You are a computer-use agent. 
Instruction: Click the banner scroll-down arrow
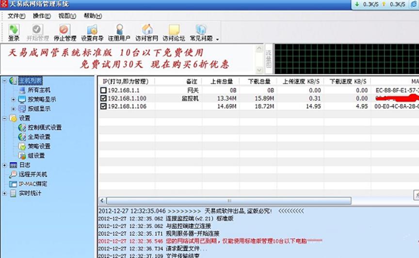[259, 70]
